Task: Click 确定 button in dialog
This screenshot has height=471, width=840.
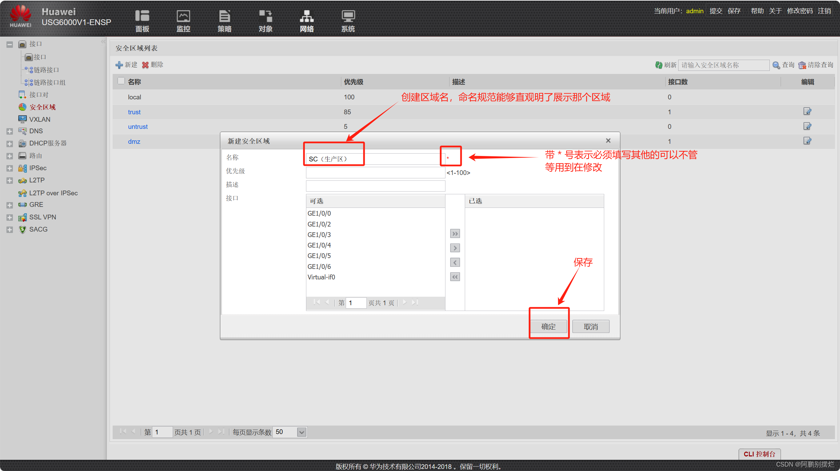Action: point(548,327)
